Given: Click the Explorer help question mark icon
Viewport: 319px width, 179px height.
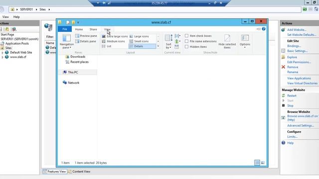Looking at the screenshot, I should [x=264, y=29].
